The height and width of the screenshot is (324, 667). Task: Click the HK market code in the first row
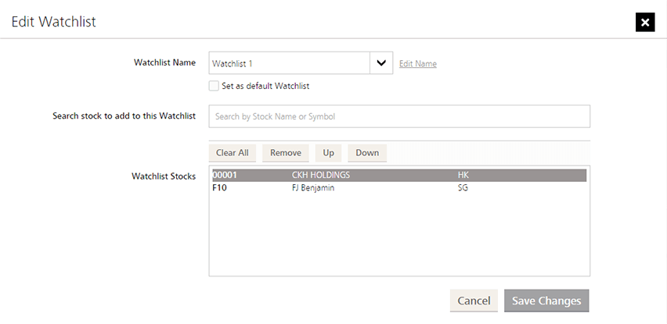463,176
